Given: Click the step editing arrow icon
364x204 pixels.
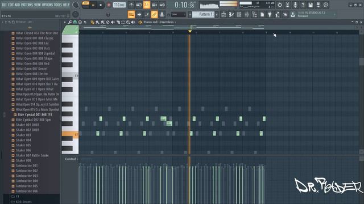Looking at the screenshot, I should [x=139, y=15].
